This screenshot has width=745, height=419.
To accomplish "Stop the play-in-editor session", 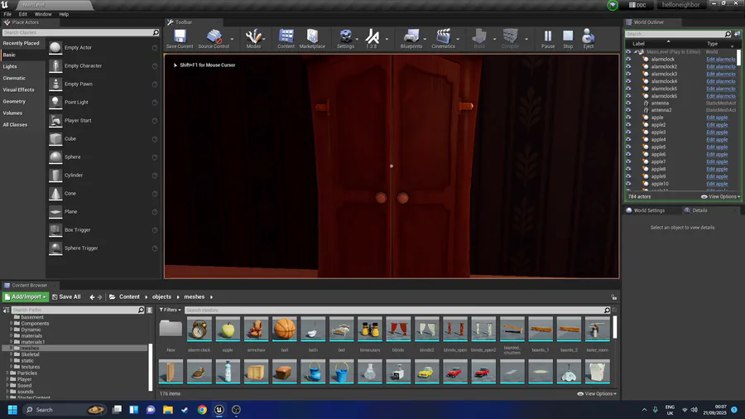I will (568, 38).
